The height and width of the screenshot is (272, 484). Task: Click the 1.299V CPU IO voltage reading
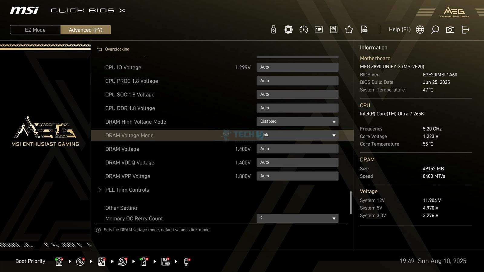point(243,67)
